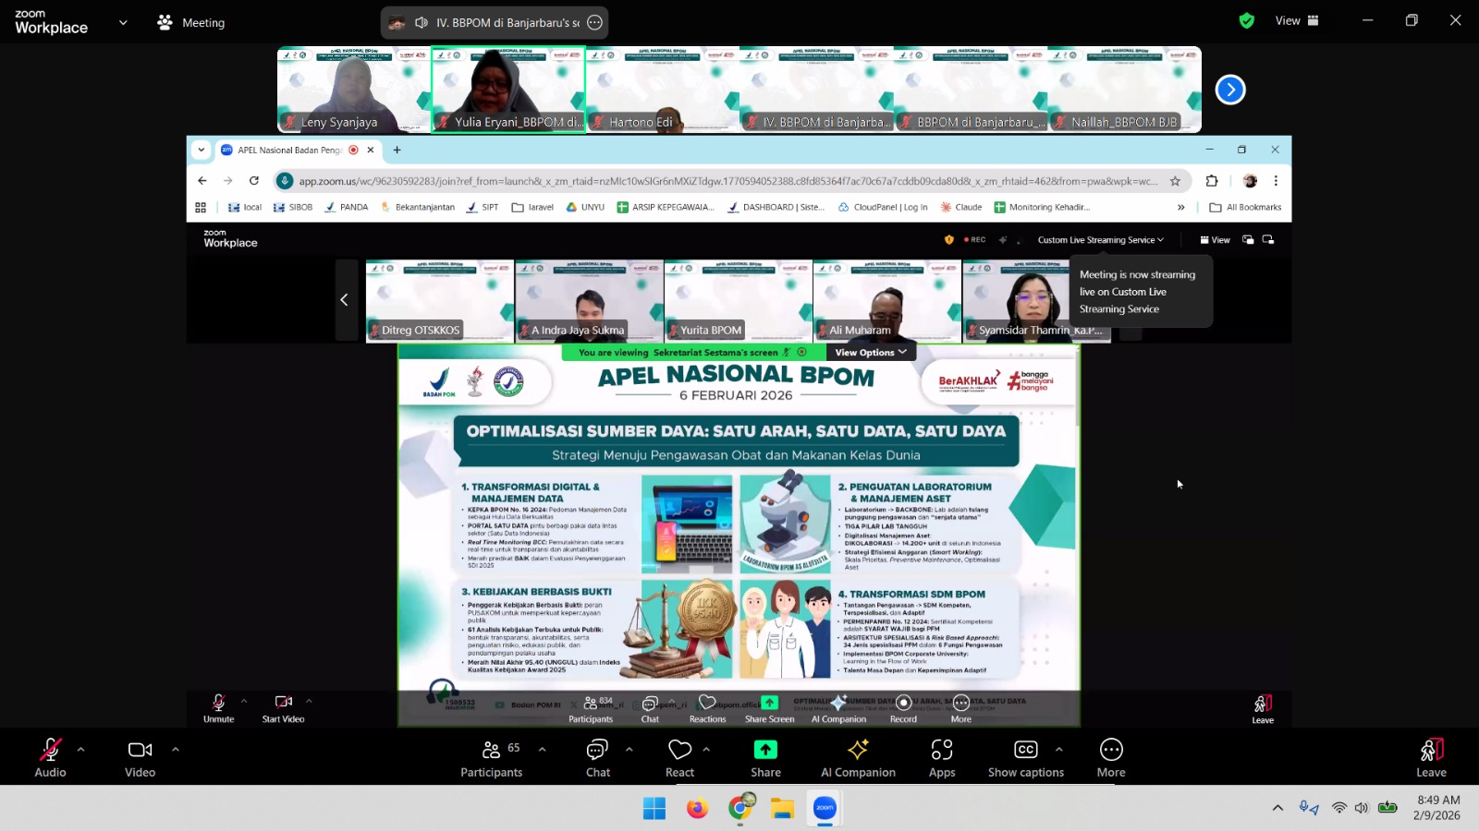The width and height of the screenshot is (1479, 831).
Task: Select Leny Syanjaya's video thumbnail
Action: pos(353,90)
